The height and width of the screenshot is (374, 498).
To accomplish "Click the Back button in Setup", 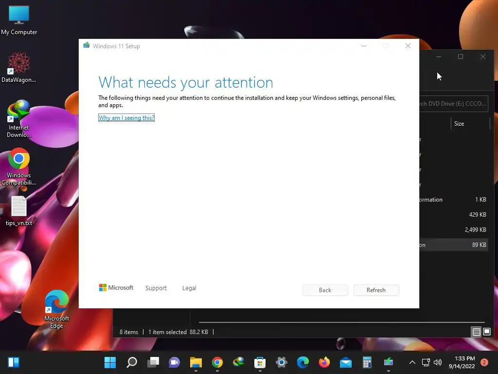I will tap(325, 290).
